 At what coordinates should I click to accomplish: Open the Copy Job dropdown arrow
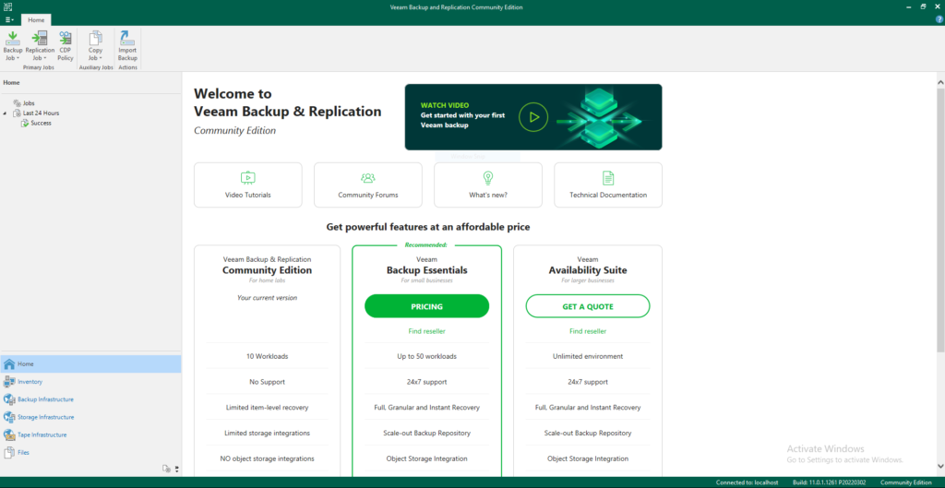[x=101, y=58]
